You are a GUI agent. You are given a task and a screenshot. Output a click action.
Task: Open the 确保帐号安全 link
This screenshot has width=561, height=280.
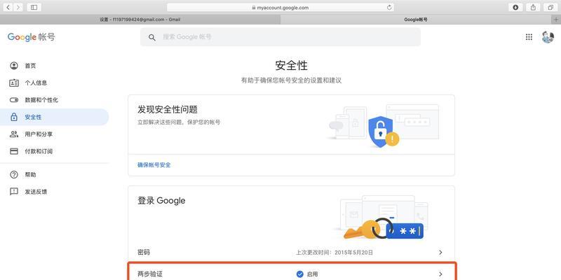[x=154, y=165]
